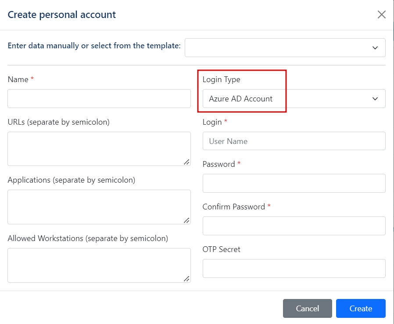Close the Create personal account dialog
This screenshot has height=324, width=394.
coord(382,14)
